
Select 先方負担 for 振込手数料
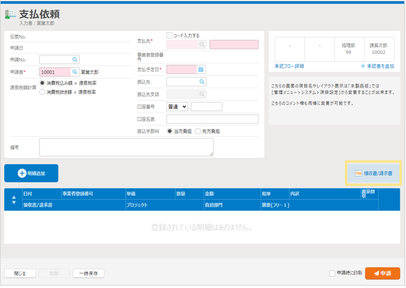click(198, 131)
